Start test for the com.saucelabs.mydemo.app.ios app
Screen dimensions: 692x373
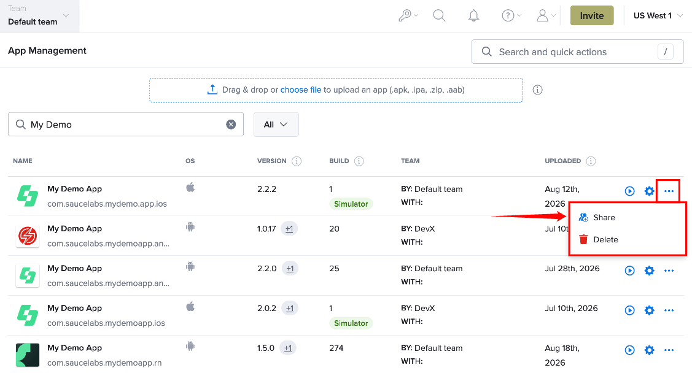[x=630, y=191]
